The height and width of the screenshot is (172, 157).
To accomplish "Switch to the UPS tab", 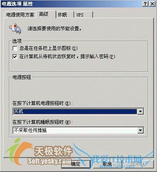I will click(83, 15).
